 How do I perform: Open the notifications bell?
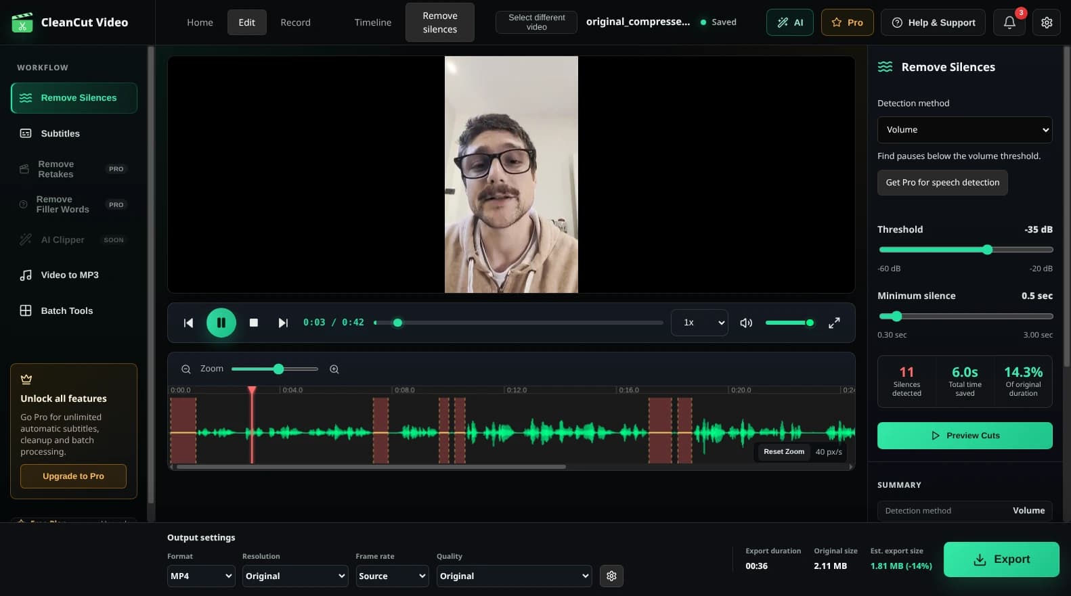pyautogui.click(x=1009, y=22)
